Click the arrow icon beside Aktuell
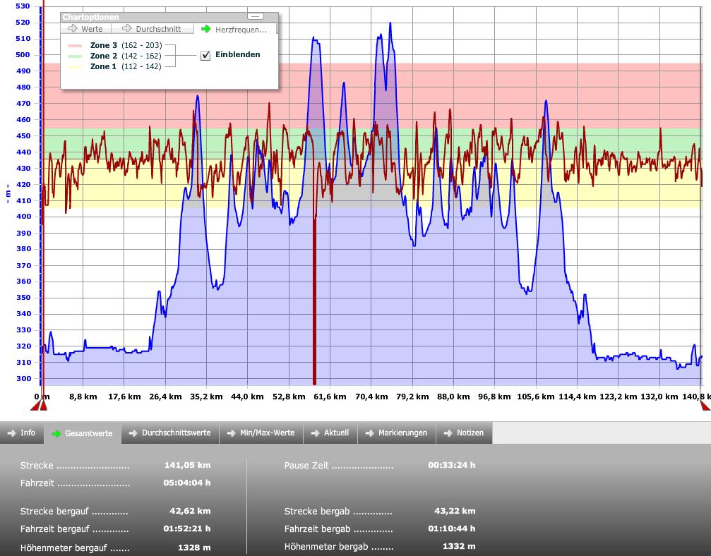 click(315, 433)
